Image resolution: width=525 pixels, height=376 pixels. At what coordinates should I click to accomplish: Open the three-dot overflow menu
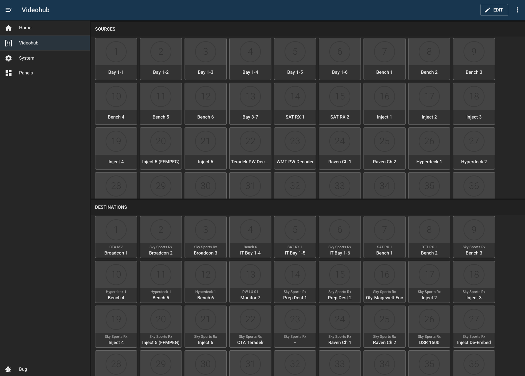tap(517, 10)
